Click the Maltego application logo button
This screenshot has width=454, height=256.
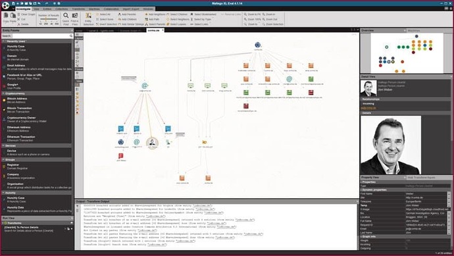pos(5,5)
